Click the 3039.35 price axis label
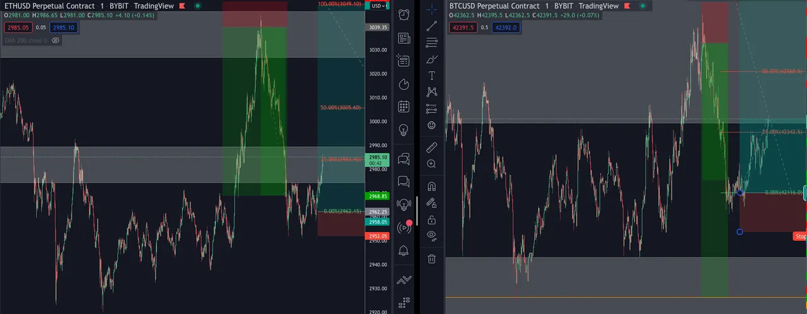Viewport: 807px width, 314px height. (x=378, y=28)
